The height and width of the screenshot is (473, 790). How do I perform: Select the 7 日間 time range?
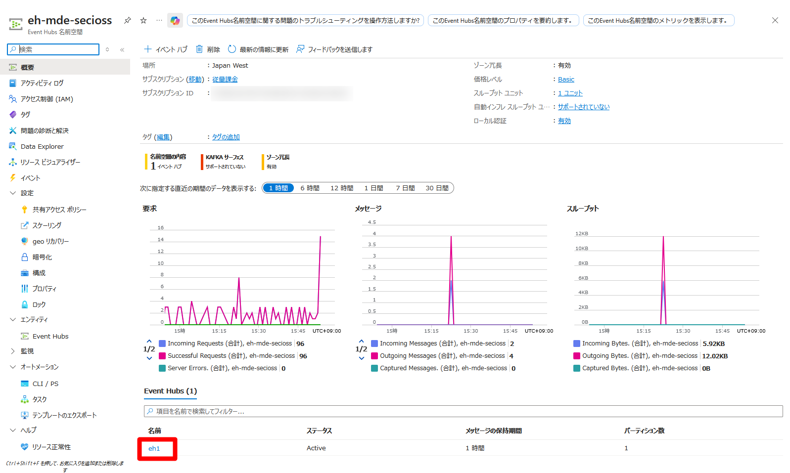405,188
